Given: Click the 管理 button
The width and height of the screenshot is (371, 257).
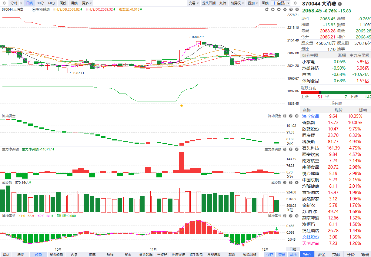Looking at the screenshot, I should [x=282, y=255].
